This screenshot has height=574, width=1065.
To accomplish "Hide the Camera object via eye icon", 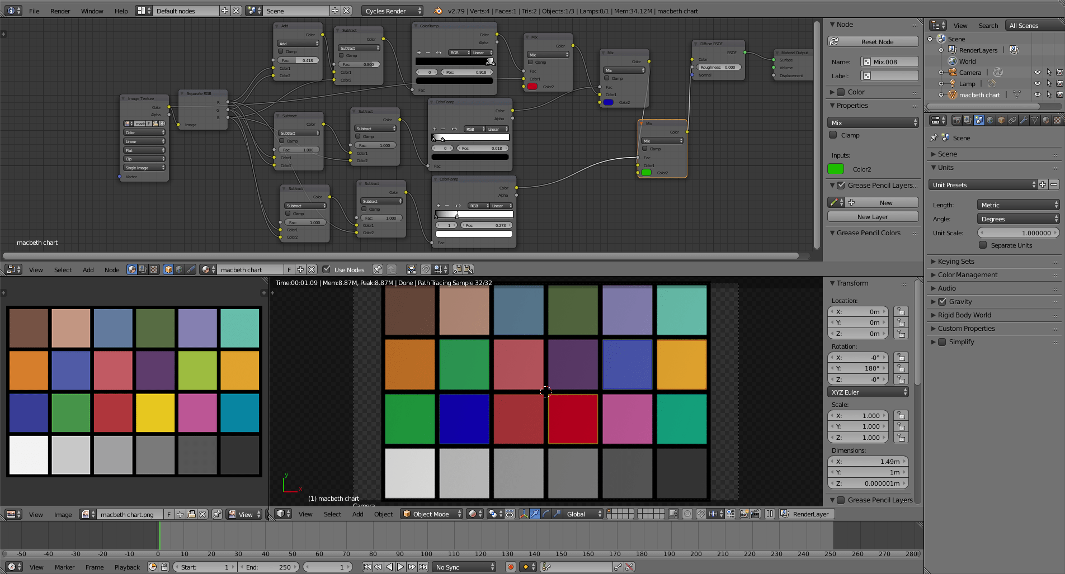I will coord(1038,72).
